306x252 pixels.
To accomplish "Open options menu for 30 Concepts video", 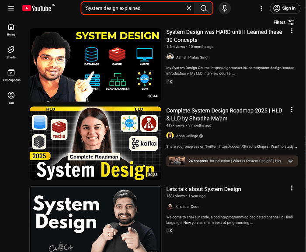I will [292, 31].
